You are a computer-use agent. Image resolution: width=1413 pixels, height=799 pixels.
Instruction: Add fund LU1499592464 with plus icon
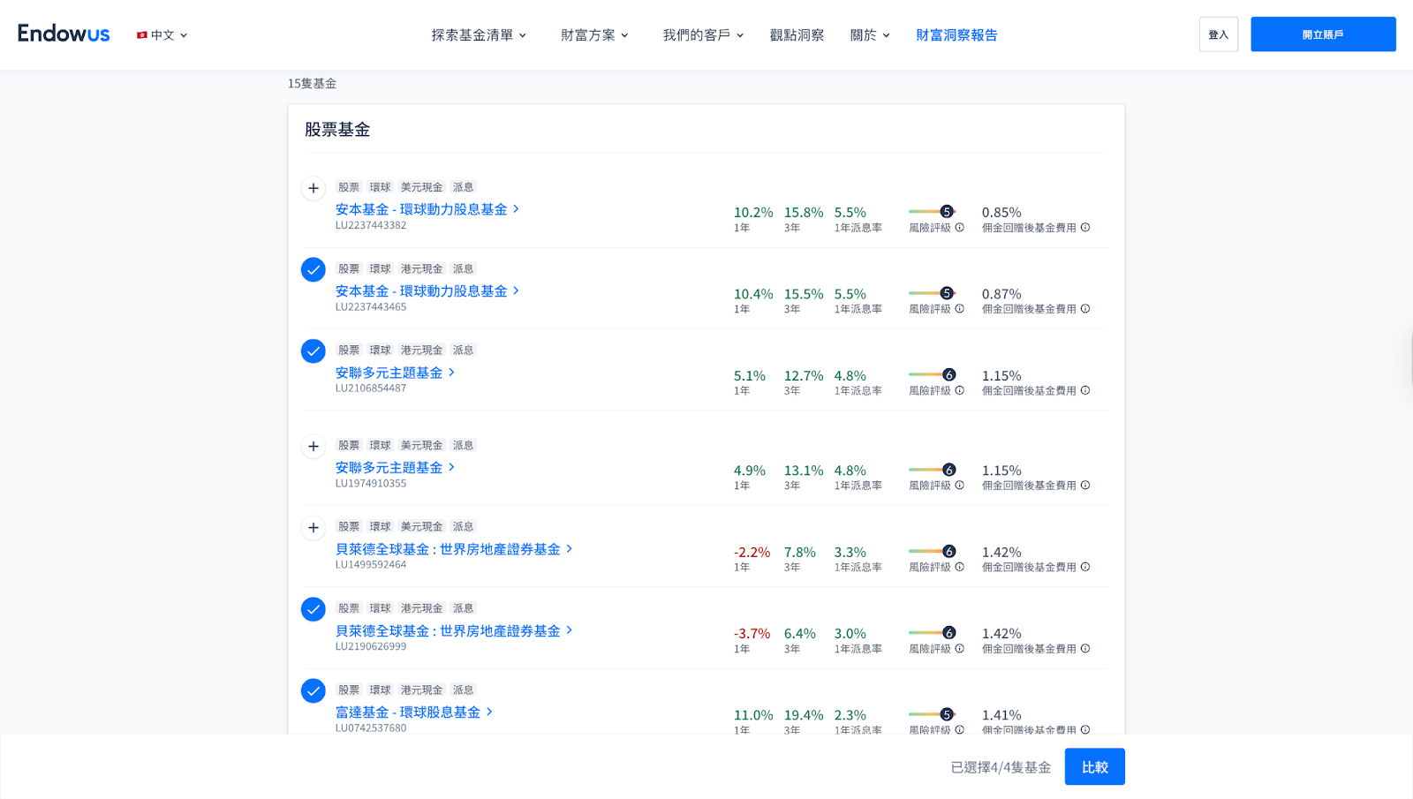pyautogui.click(x=314, y=528)
